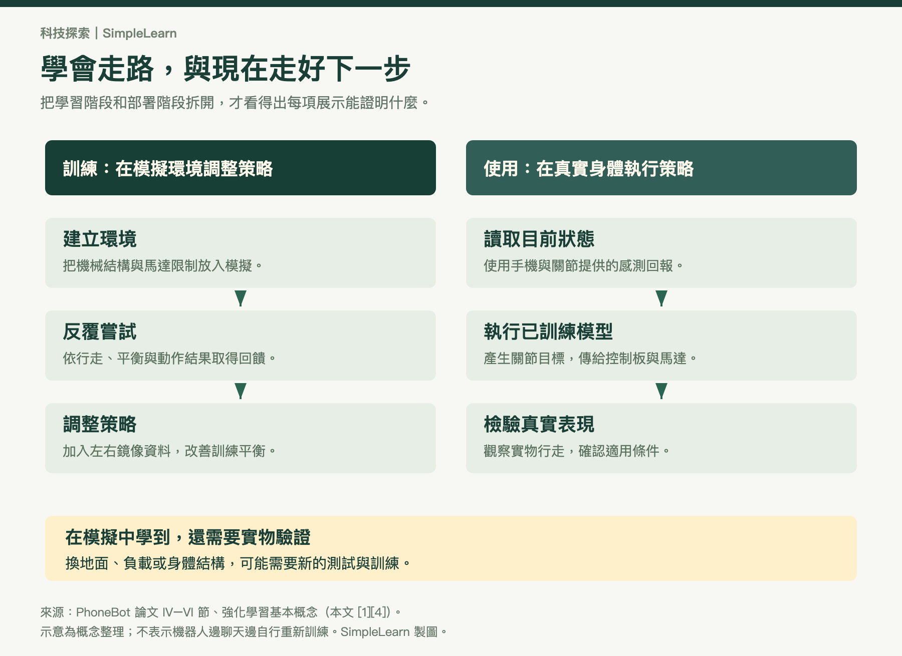Click the subtitle starting with 把學習階段和部署階段拆開
The image size is (902, 656).
point(235,103)
